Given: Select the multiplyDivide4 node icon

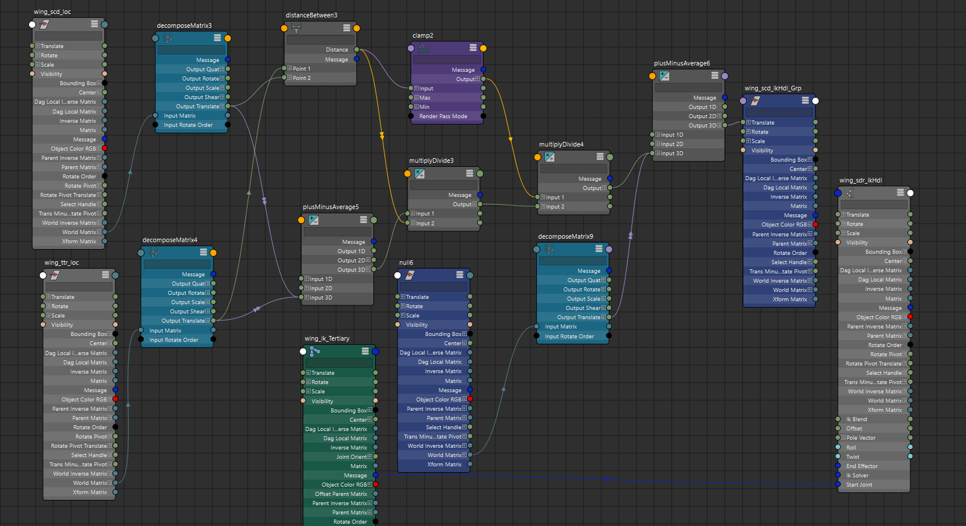Looking at the screenshot, I should coord(550,157).
